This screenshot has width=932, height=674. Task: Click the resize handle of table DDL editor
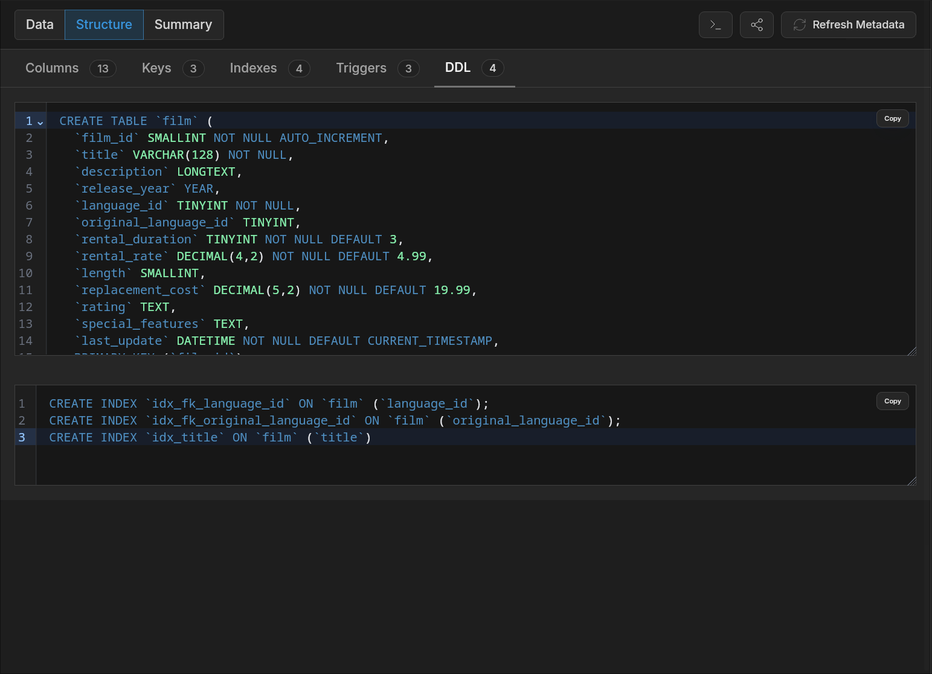(x=911, y=351)
